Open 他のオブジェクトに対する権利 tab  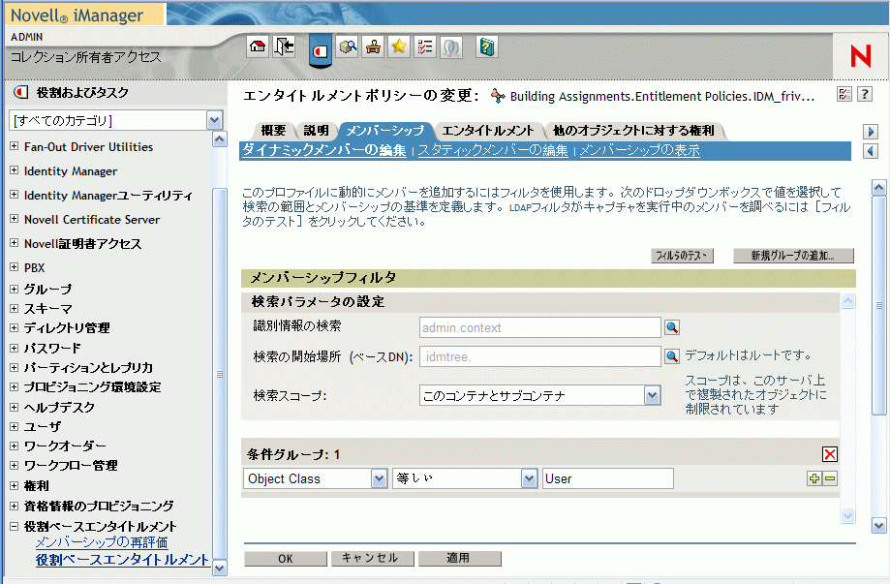point(633,131)
